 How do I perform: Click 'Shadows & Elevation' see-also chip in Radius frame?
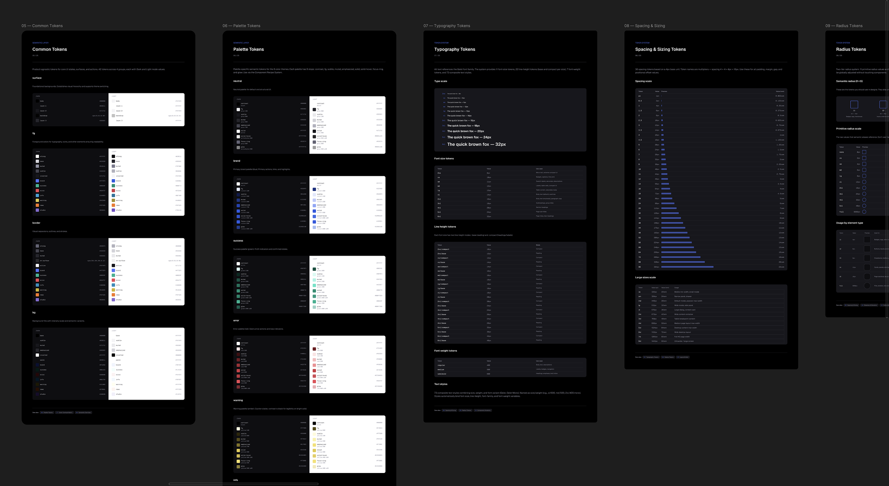point(869,305)
